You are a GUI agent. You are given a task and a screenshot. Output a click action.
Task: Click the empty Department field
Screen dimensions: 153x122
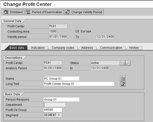click(55, 105)
